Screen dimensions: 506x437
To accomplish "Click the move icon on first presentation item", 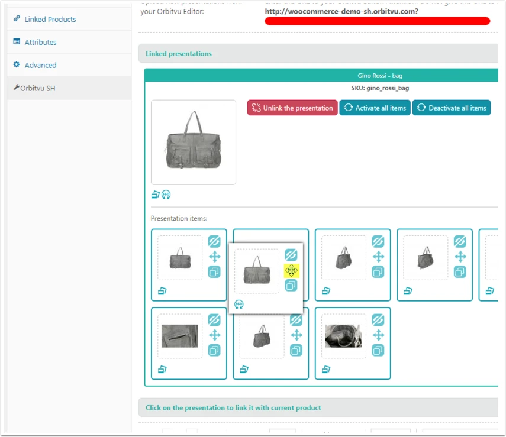I will (214, 257).
